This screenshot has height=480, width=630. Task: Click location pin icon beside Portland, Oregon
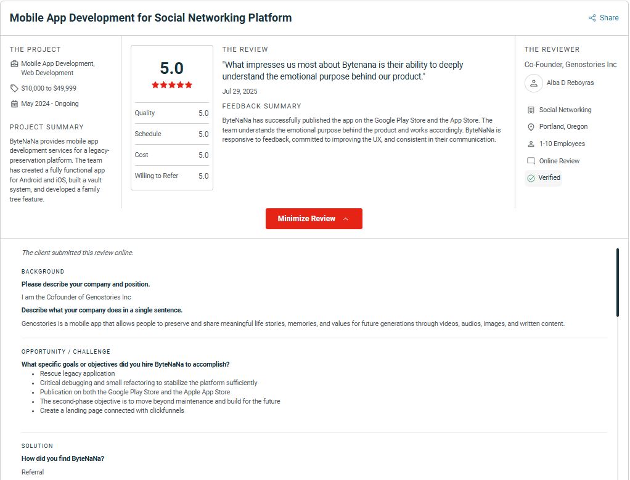click(x=531, y=127)
